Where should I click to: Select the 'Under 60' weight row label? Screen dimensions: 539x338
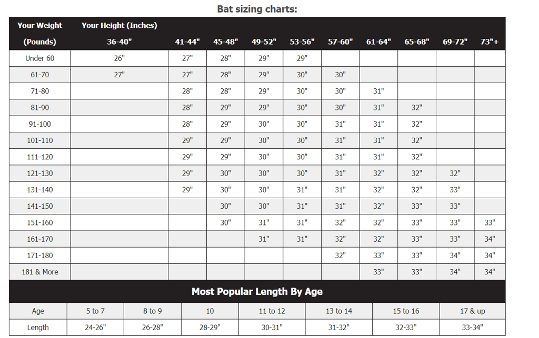pyautogui.click(x=40, y=58)
